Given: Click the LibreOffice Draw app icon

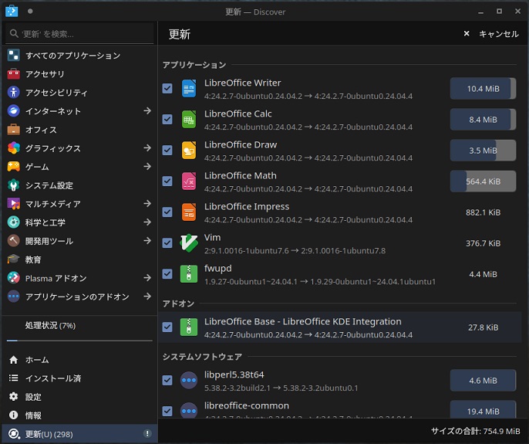Looking at the screenshot, I should tap(189, 151).
